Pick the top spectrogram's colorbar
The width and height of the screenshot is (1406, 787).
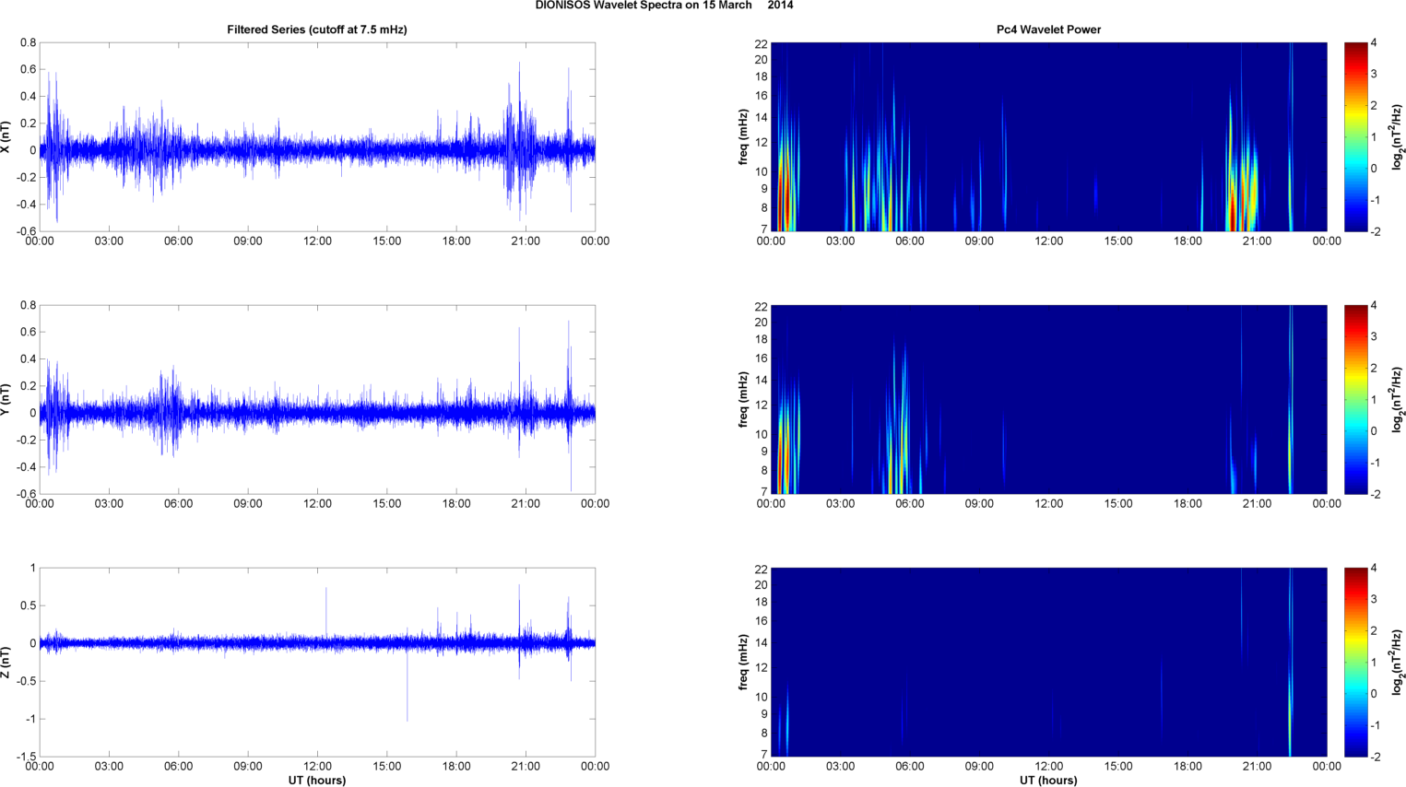click(x=1355, y=136)
